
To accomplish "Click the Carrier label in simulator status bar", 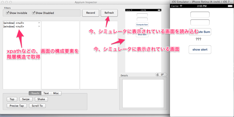I will click(175, 6).
